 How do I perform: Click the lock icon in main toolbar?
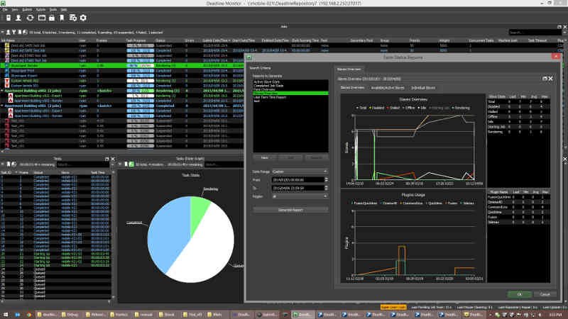pyautogui.click(x=53, y=17)
